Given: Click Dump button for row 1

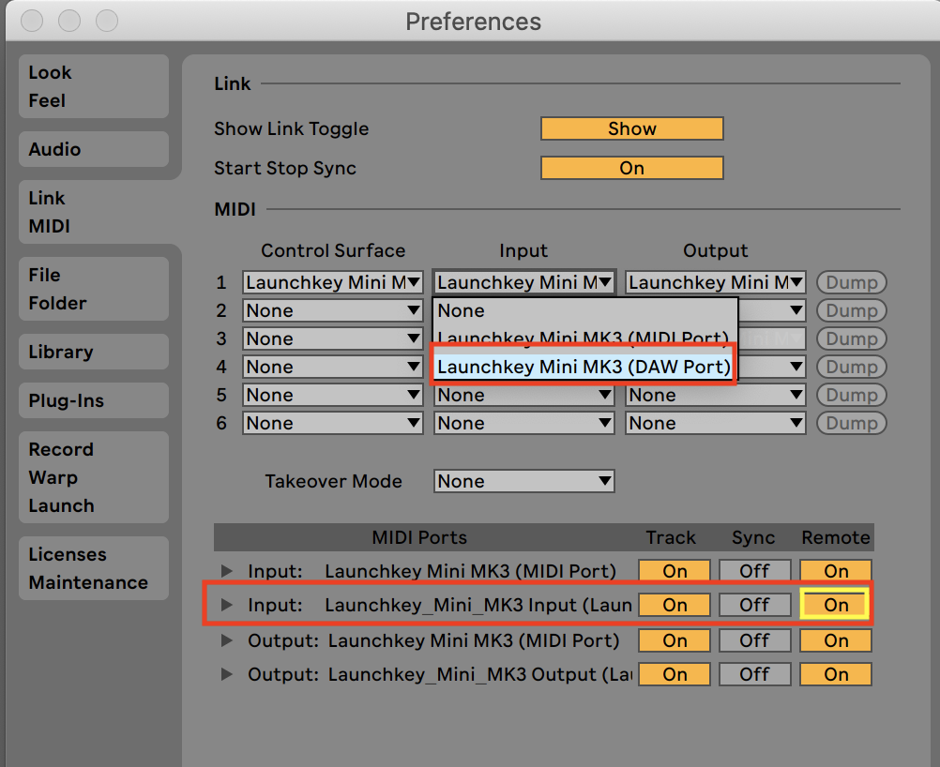Looking at the screenshot, I should 851,282.
